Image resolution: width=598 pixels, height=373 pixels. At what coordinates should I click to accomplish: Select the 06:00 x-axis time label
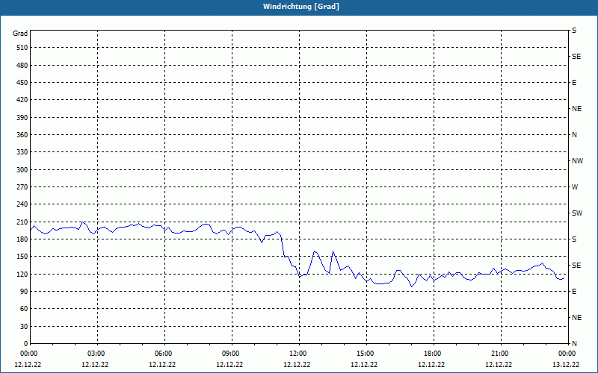click(164, 354)
